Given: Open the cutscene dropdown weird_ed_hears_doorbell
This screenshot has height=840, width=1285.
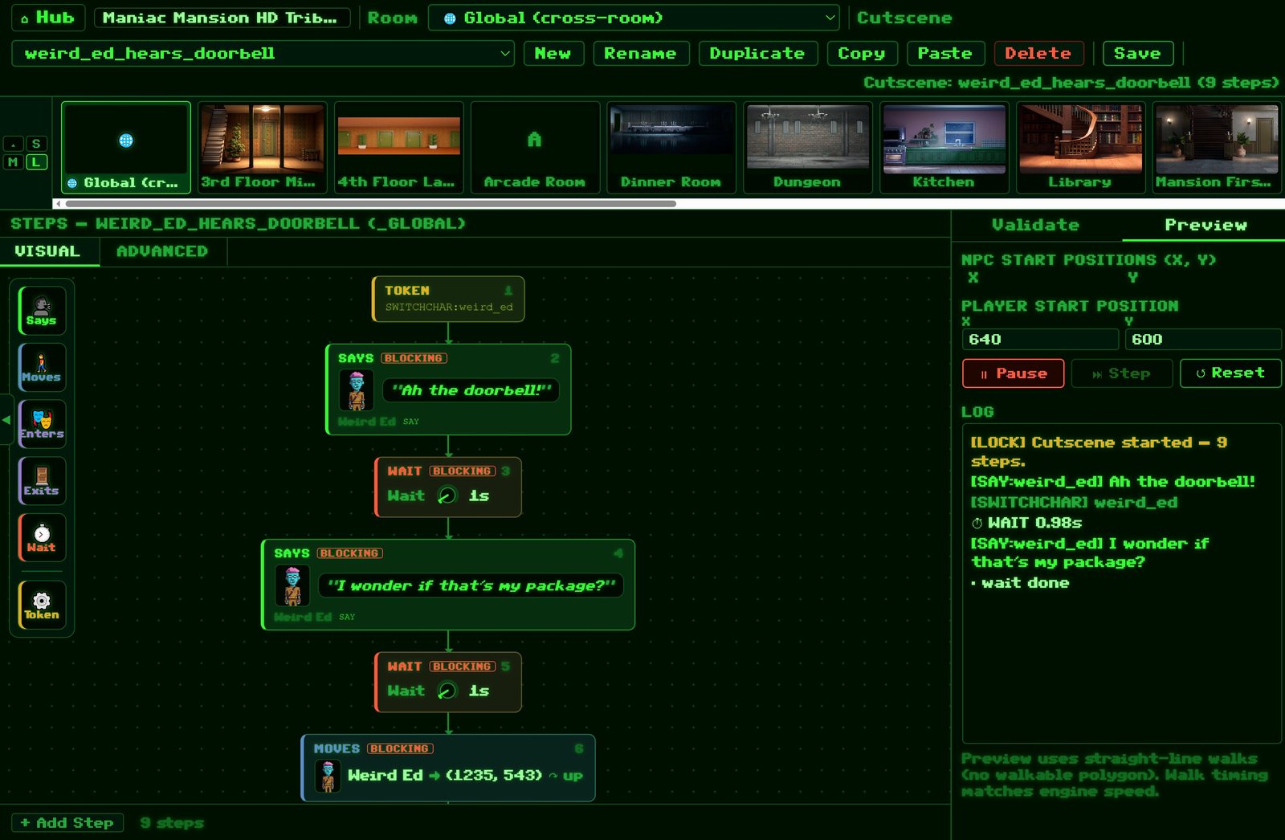Looking at the screenshot, I should (263, 53).
